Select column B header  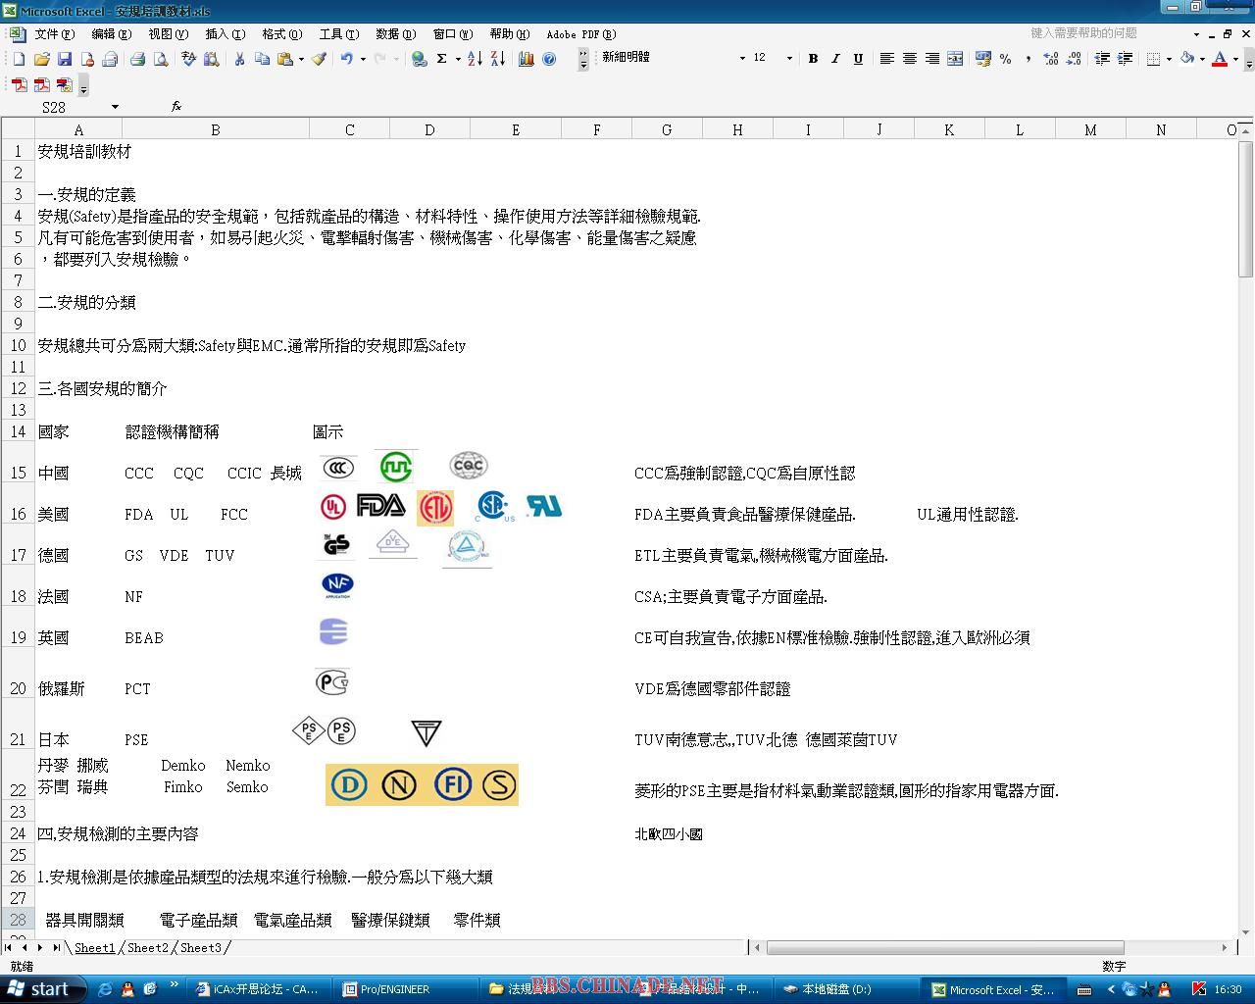(x=215, y=129)
